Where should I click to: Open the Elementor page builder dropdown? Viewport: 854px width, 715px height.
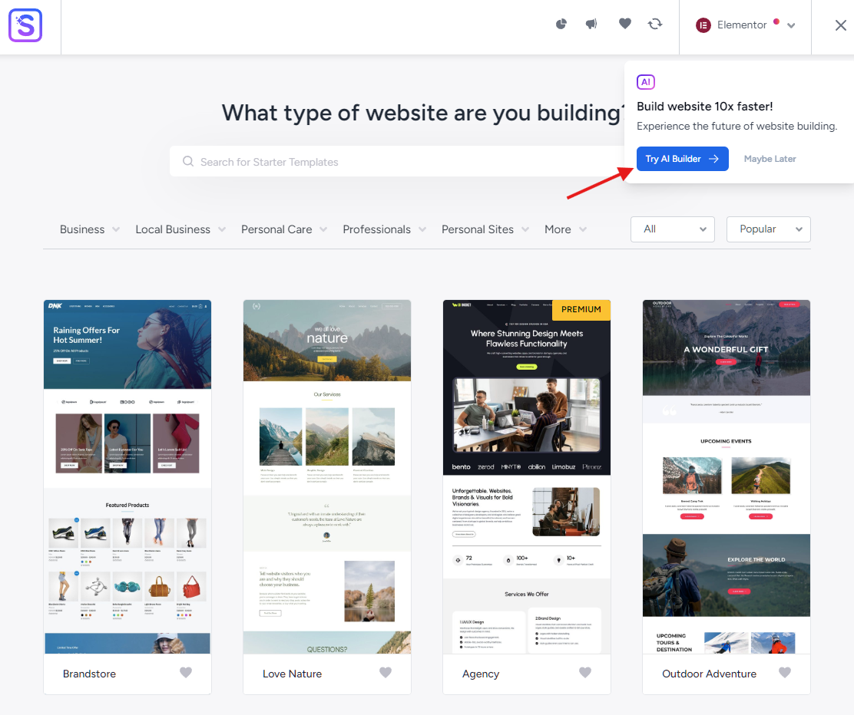(x=745, y=25)
